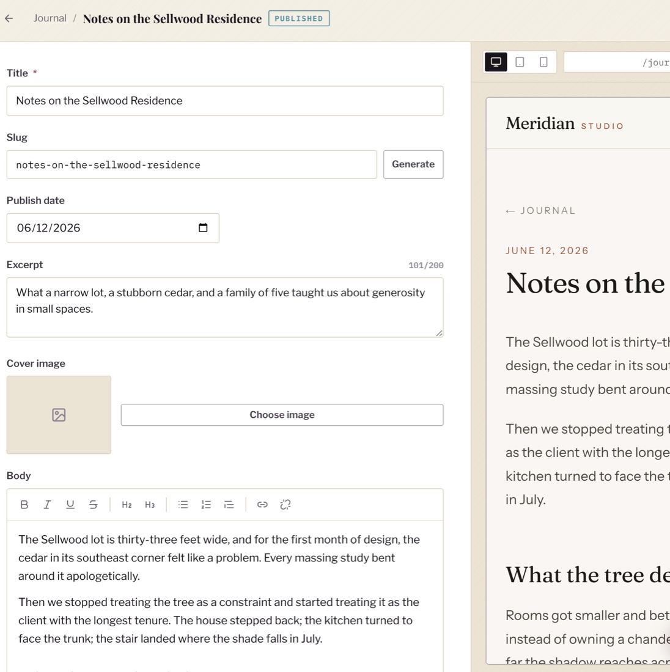The width and height of the screenshot is (670, 672).
Task: Insert a hyperlink
Action: tap(262, 505)
